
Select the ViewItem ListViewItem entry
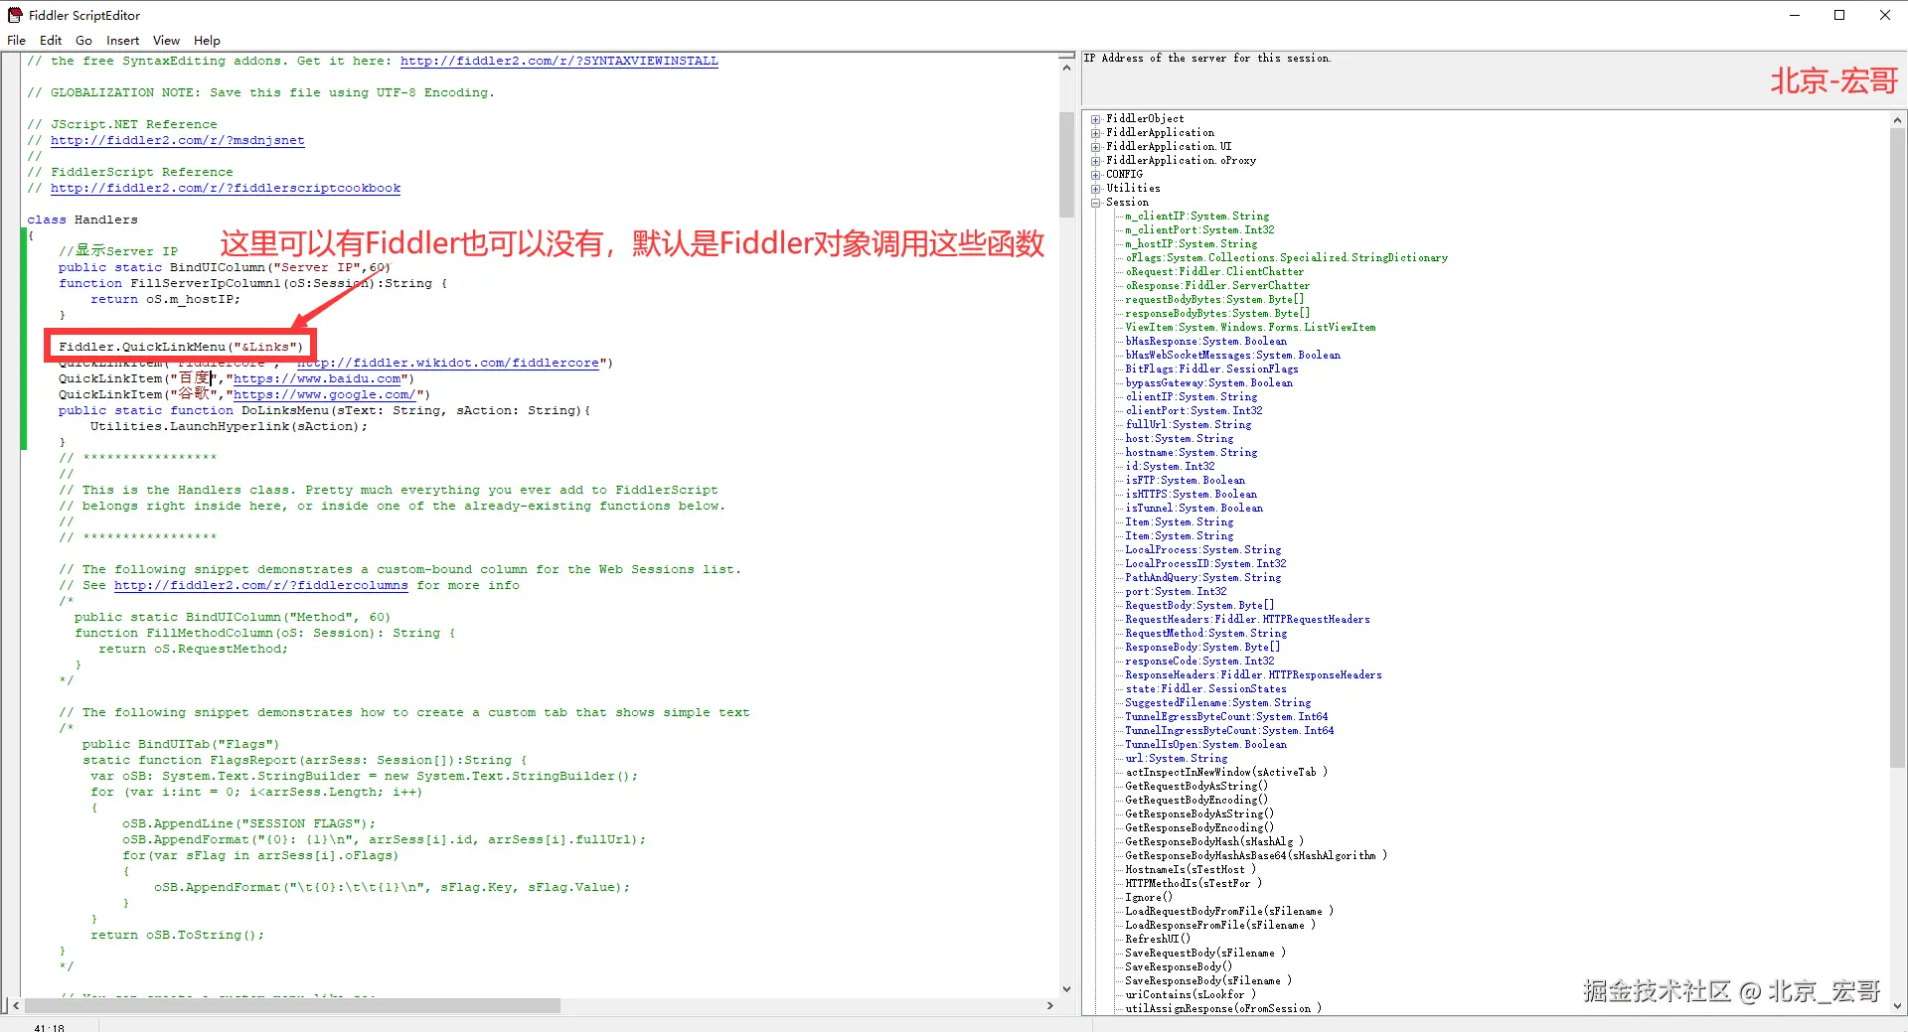[1250, 328]
